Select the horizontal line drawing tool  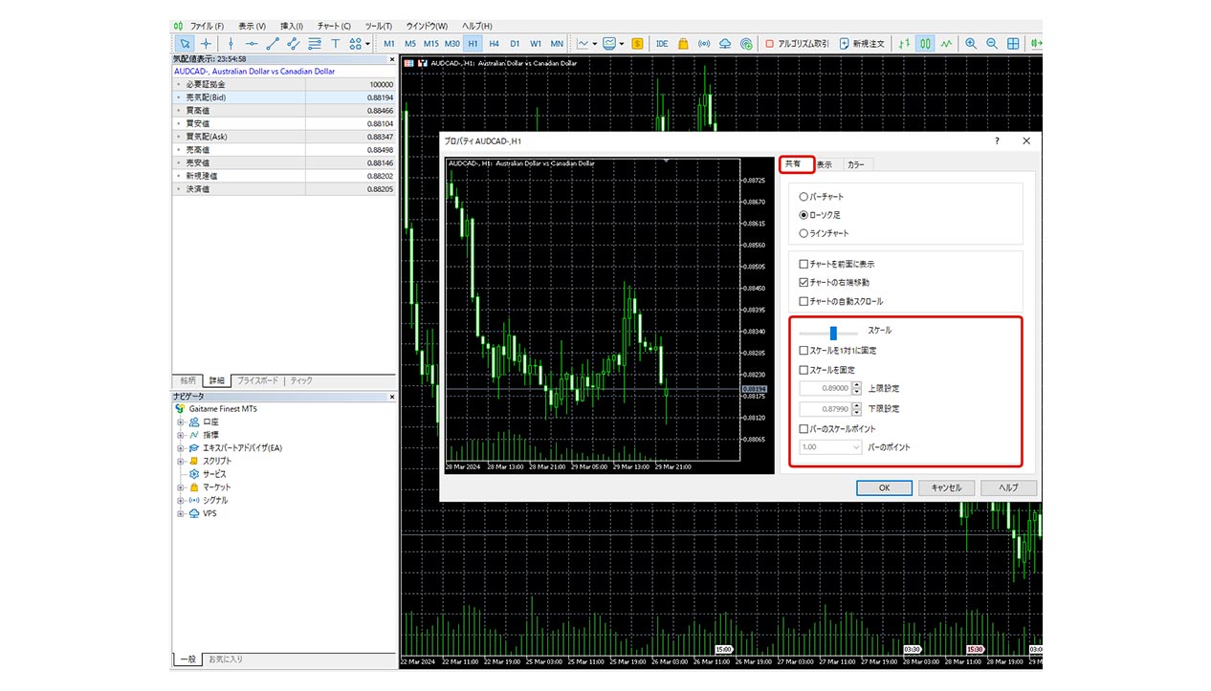[252, 44]
